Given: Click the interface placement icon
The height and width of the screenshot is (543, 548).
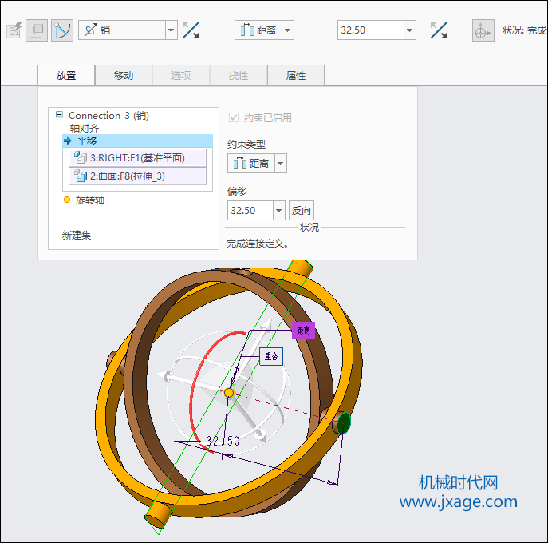Looking at the screenshot, I should click(x=37, y=30).
